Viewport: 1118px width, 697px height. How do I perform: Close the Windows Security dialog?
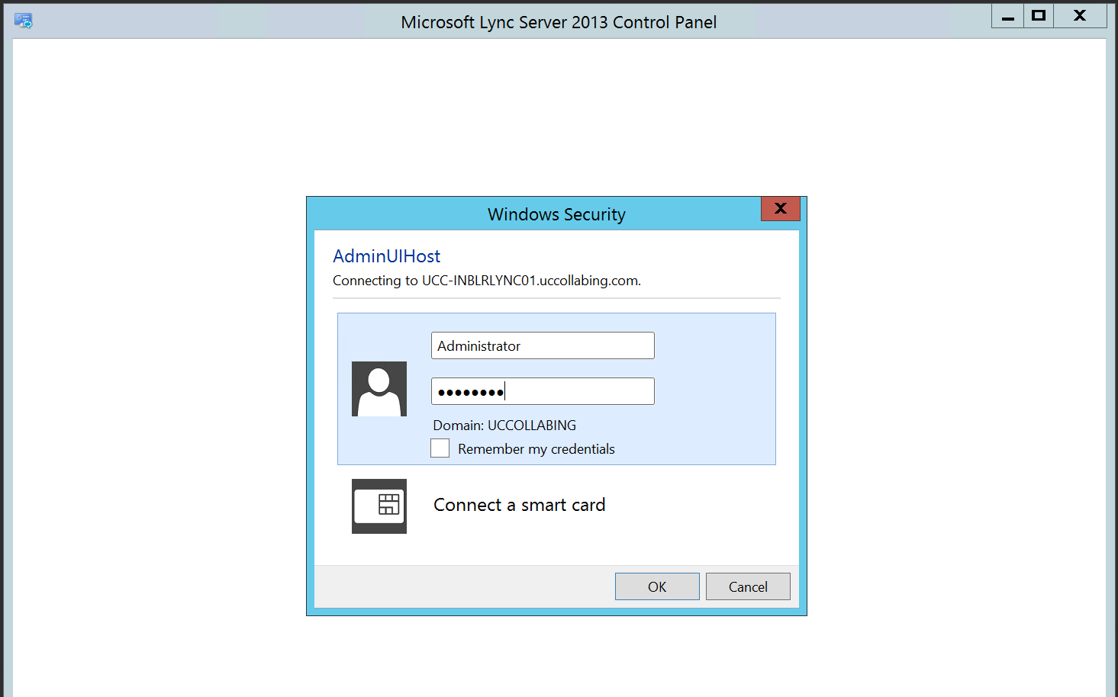click(x=780, y=209)
